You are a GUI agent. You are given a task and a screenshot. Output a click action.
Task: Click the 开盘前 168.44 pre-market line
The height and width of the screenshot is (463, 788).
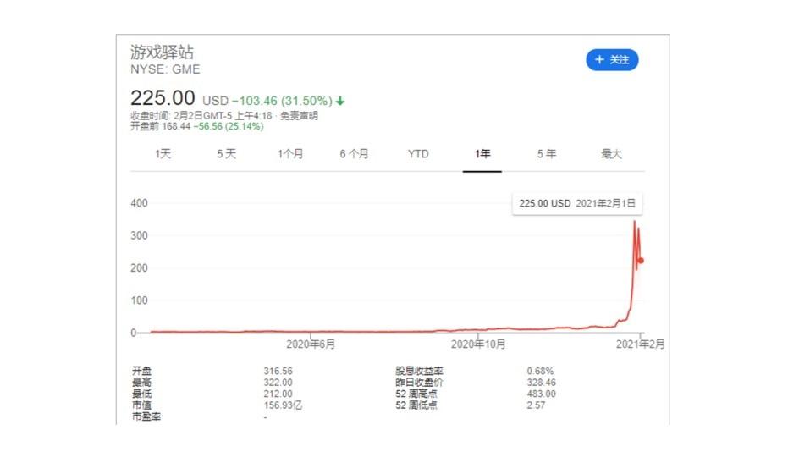(x=197, y=126)
